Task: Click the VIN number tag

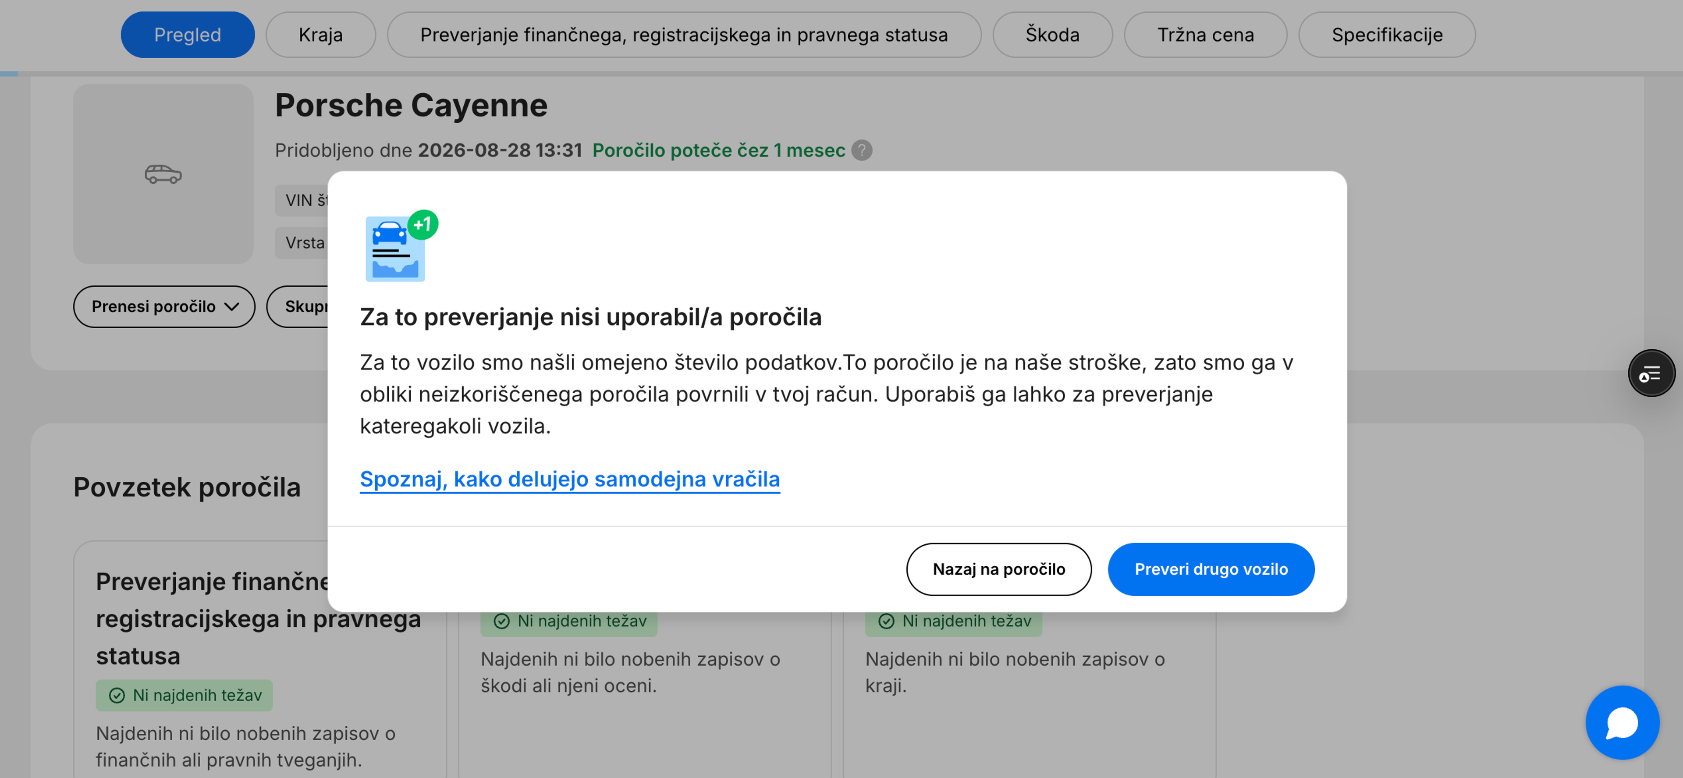Action: [x=302, y=200]
